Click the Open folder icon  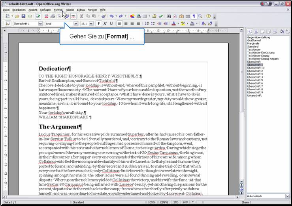(x=17, y=16)
